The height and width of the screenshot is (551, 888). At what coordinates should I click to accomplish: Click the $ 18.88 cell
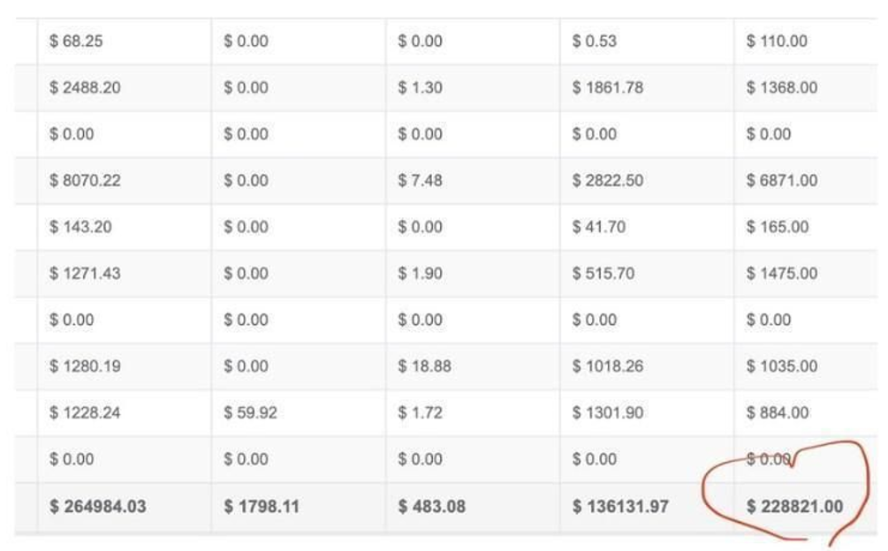click(x=425, y=366)
